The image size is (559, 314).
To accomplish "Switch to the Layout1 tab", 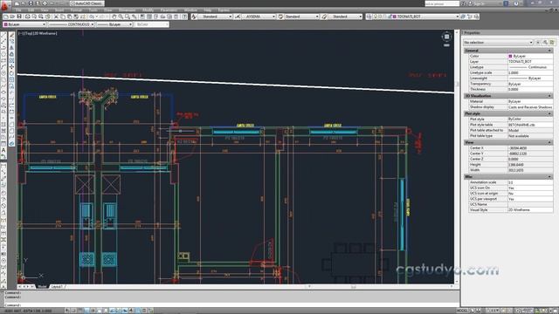I will tap(57, 287).
